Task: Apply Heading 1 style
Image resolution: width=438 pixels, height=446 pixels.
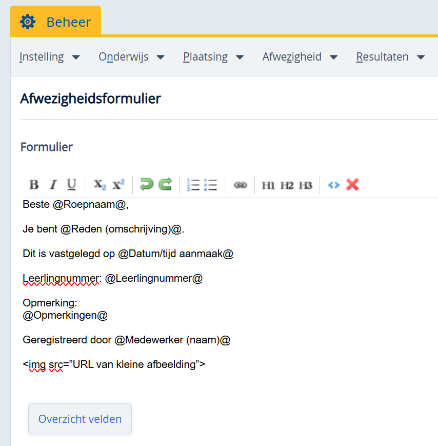Action: 268,185
